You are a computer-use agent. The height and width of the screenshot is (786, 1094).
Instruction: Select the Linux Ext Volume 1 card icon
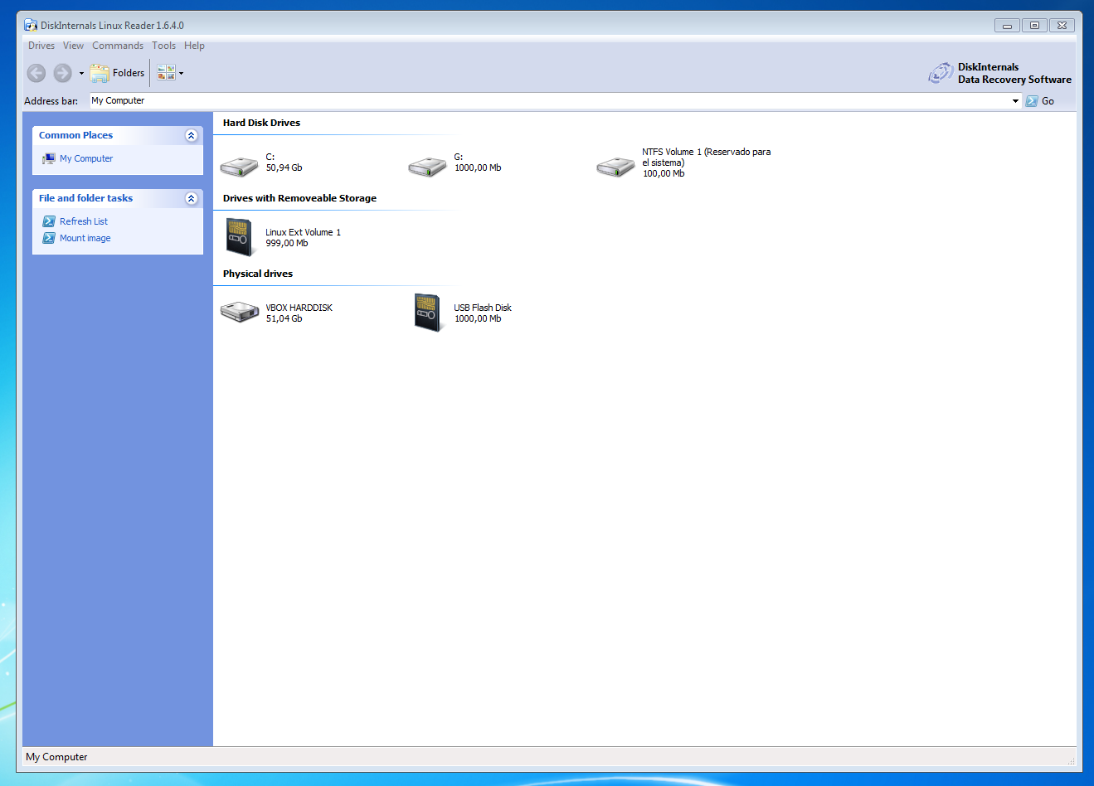[x=239, y=237]
